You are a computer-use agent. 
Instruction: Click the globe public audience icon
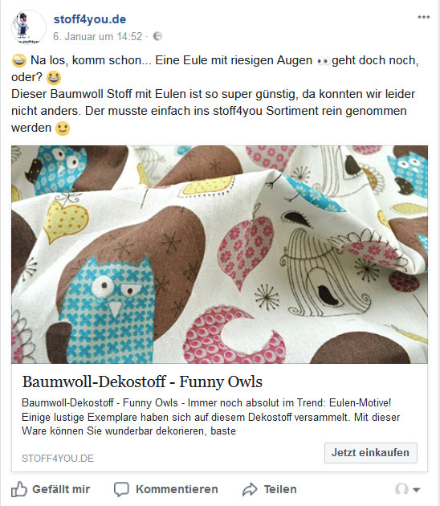coord(157,36)
